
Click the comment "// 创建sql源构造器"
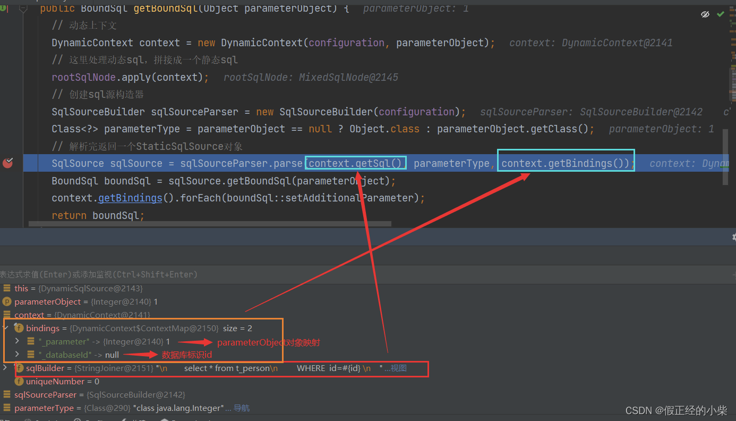click(98, 95)
